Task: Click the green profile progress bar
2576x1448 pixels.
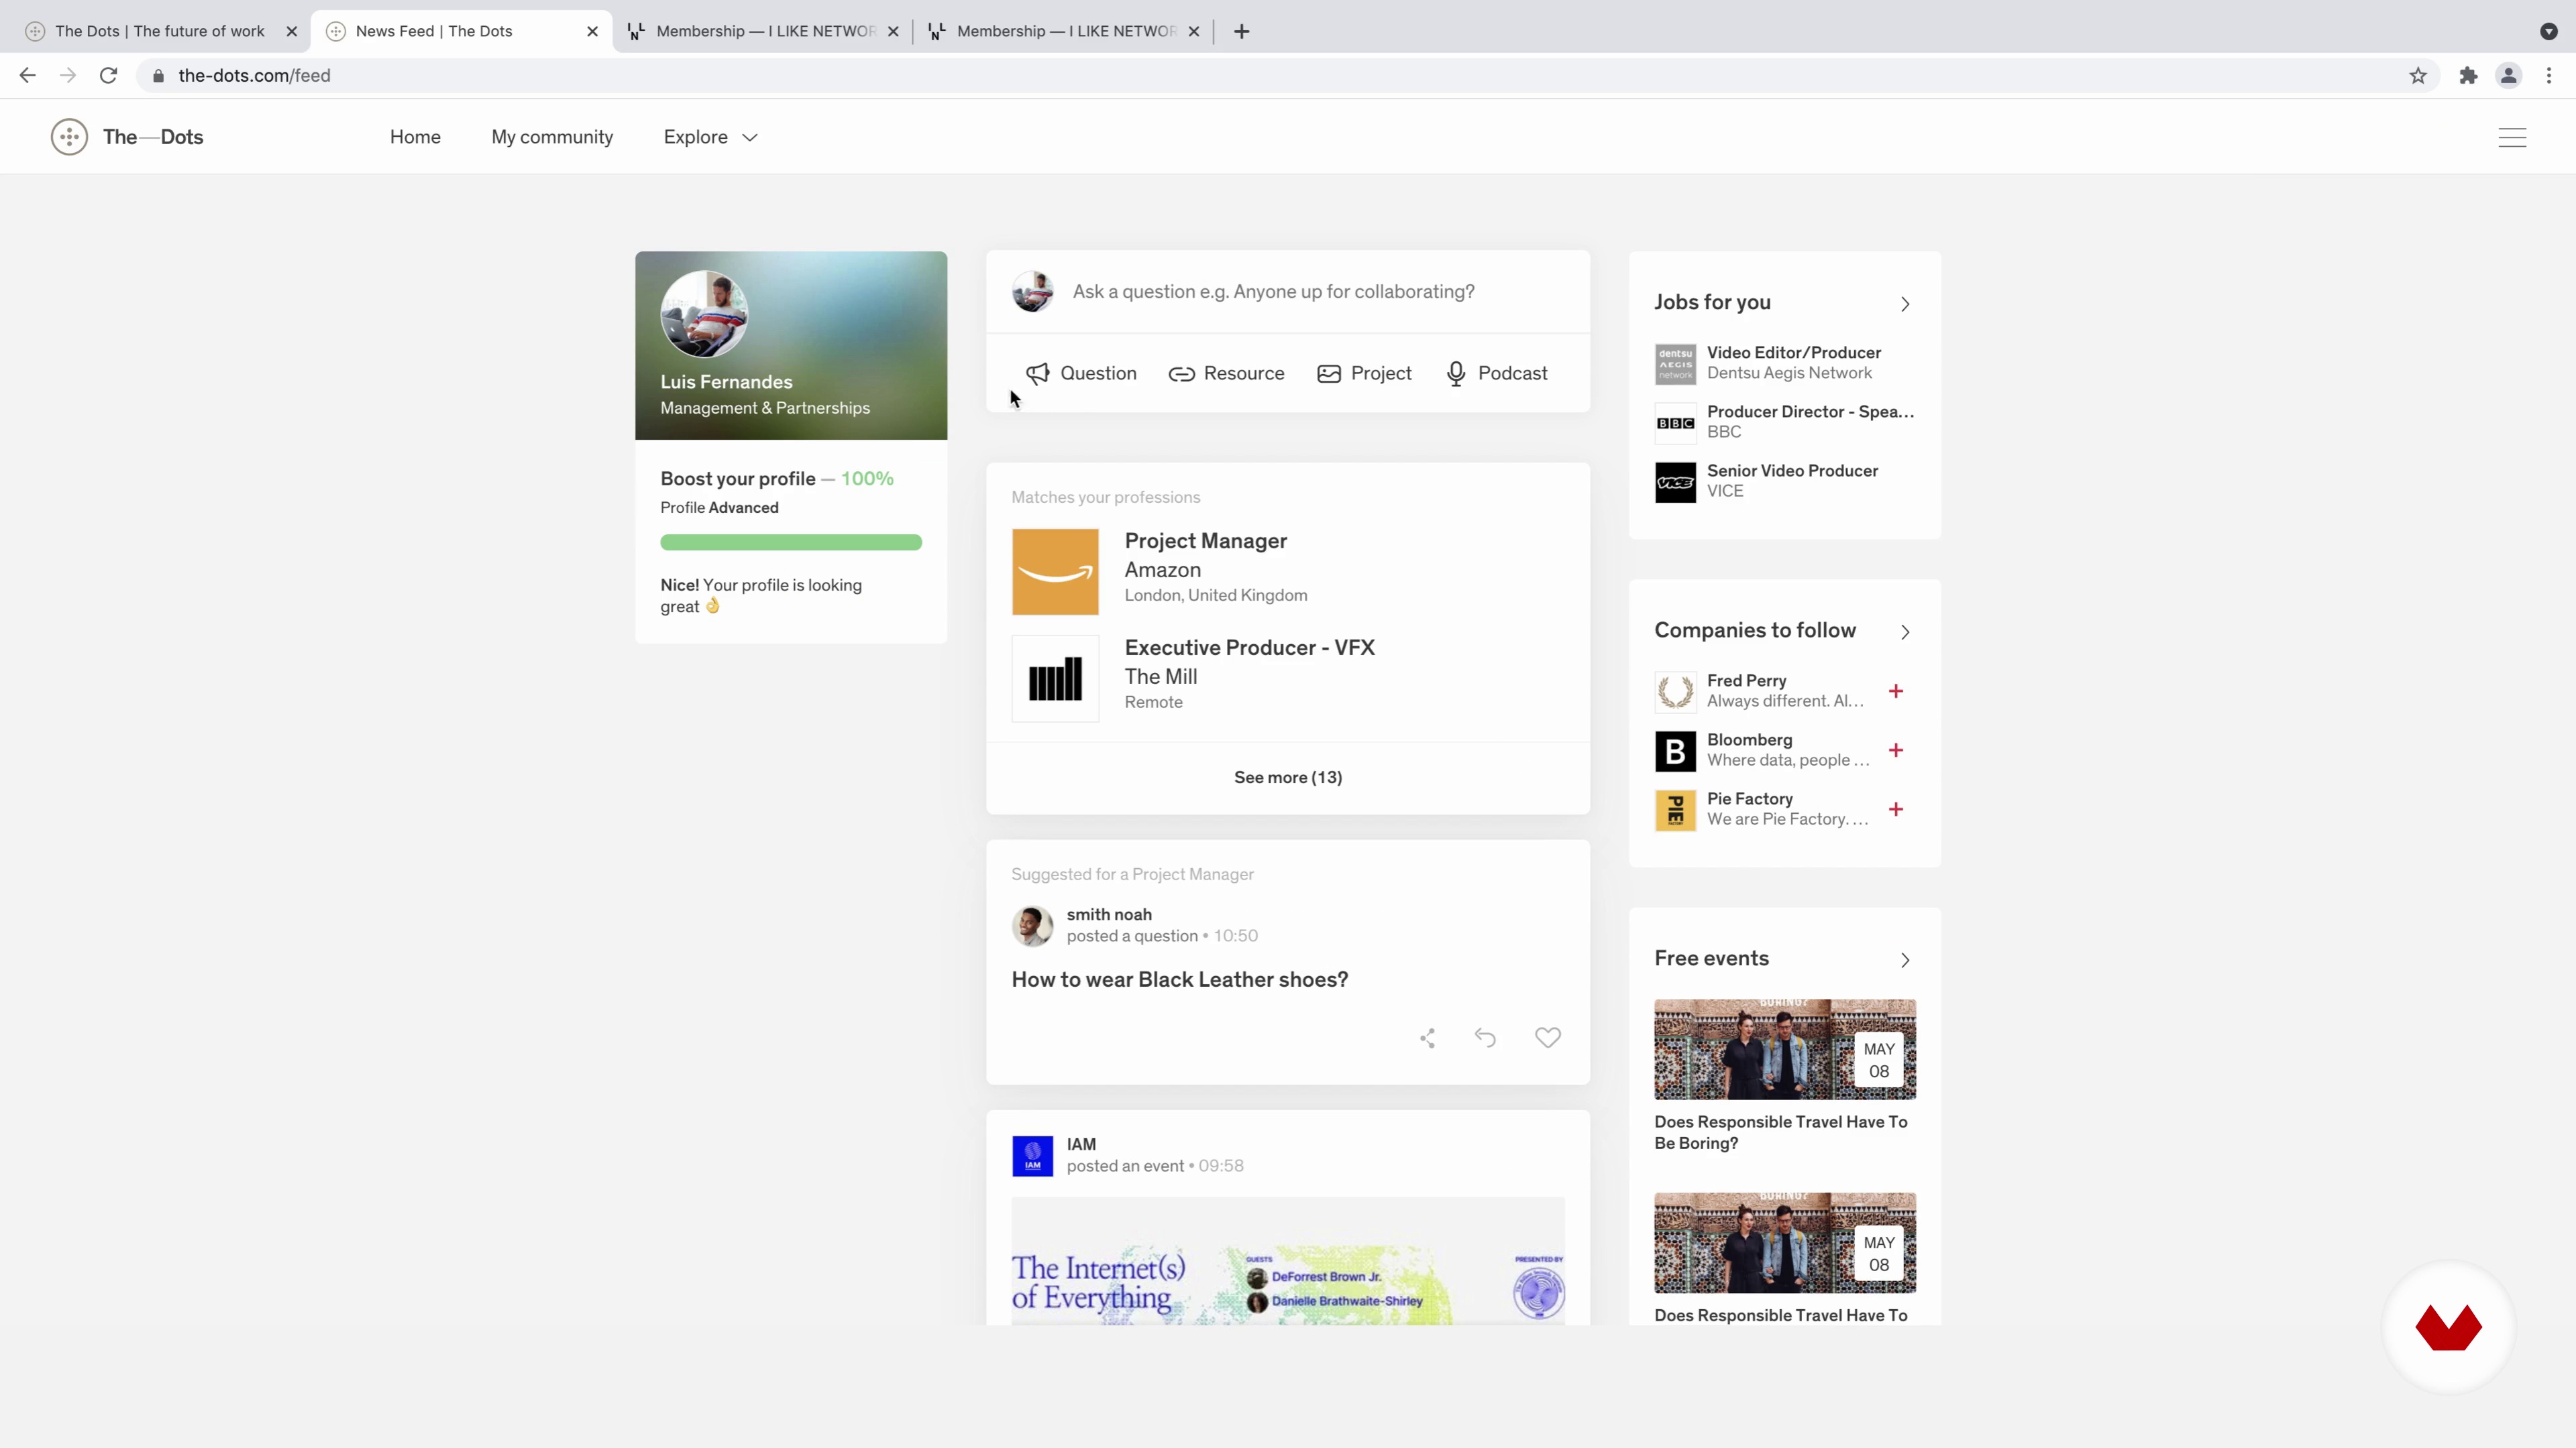Action: click(791, 542)
